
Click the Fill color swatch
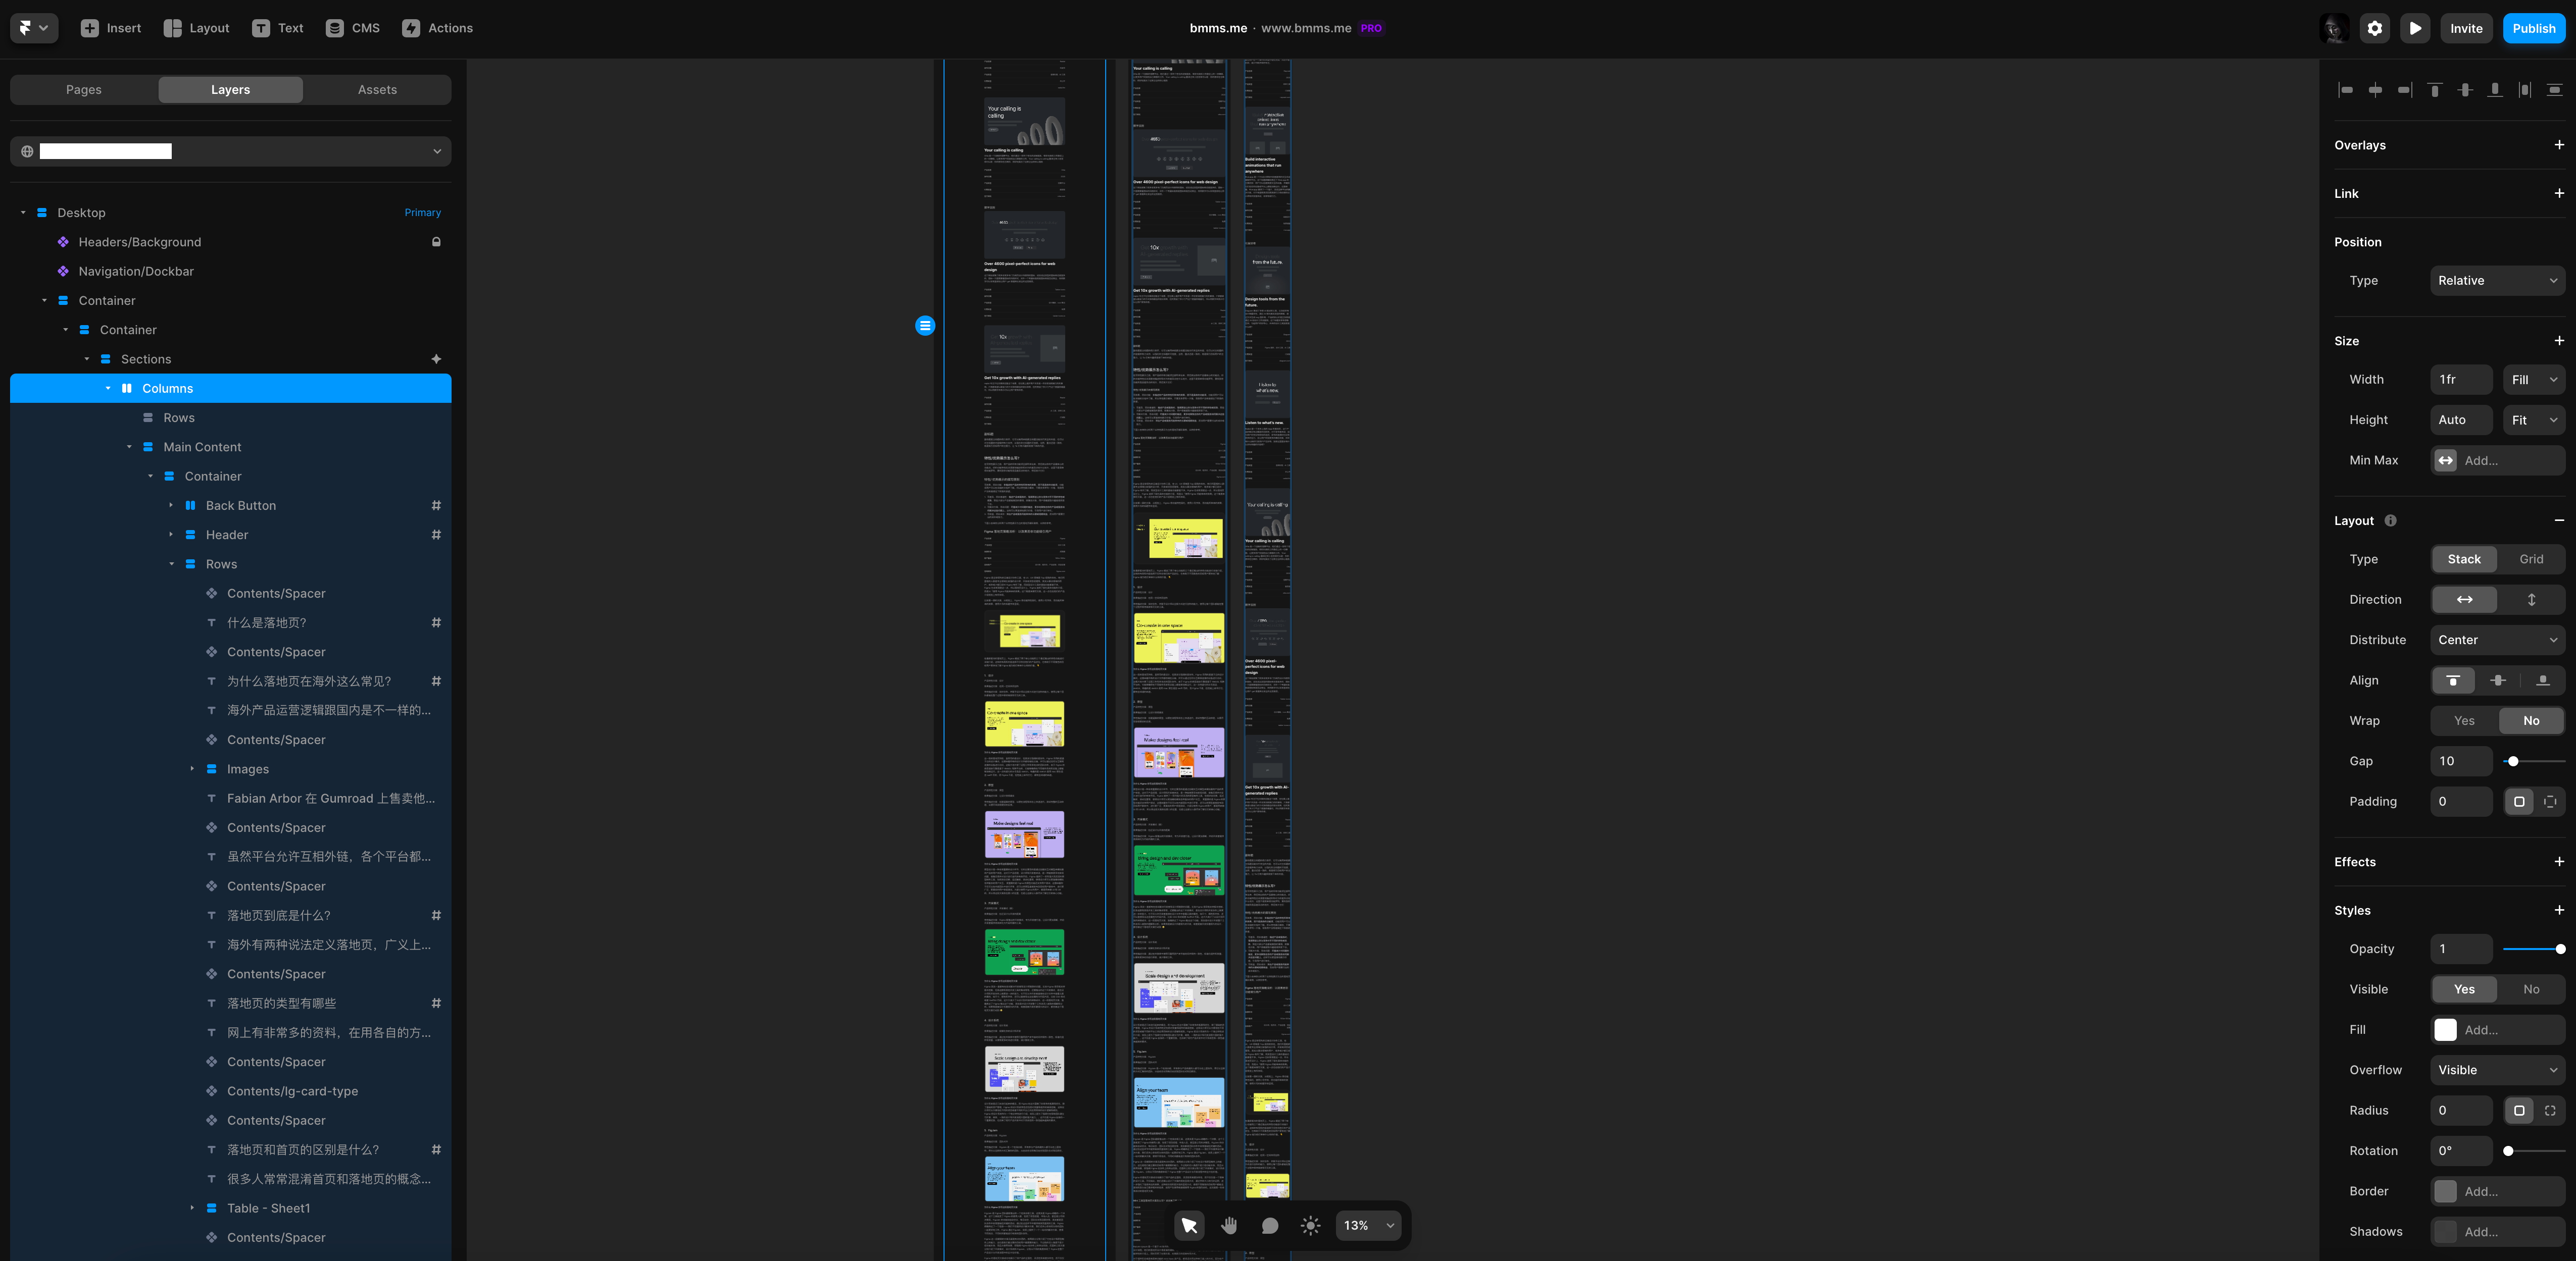coord(2445,1029)
